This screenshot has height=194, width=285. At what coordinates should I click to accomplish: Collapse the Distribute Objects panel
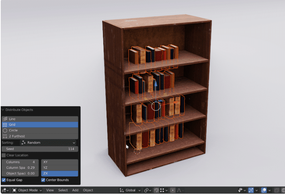[3, 110]
